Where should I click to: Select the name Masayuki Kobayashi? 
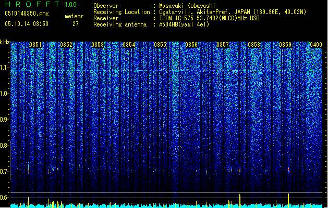(187, 6)
